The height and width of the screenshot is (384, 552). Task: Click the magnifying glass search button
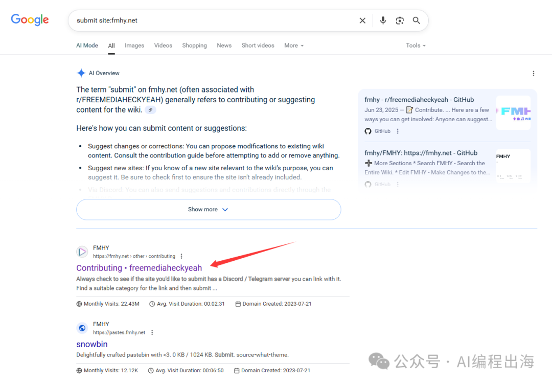417,20
